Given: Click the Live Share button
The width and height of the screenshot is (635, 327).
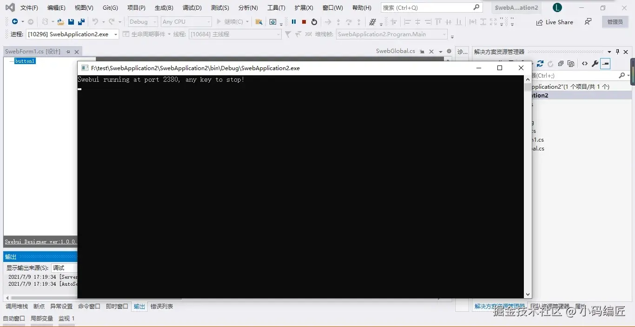Looking at the screenshot, I should tap(555, 22).
